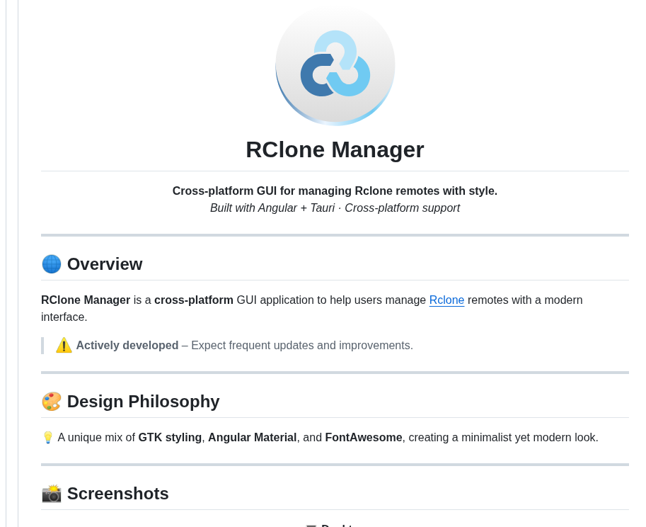Click the RClone Manager title heading
646x527 pixels.
pyautogui.click(x=335, y=149)
